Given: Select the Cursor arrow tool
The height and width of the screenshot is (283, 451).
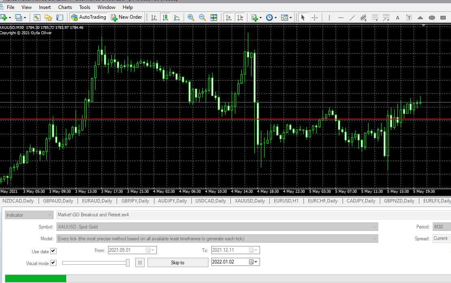Looking at the screenshot, I should pos(303,17).
